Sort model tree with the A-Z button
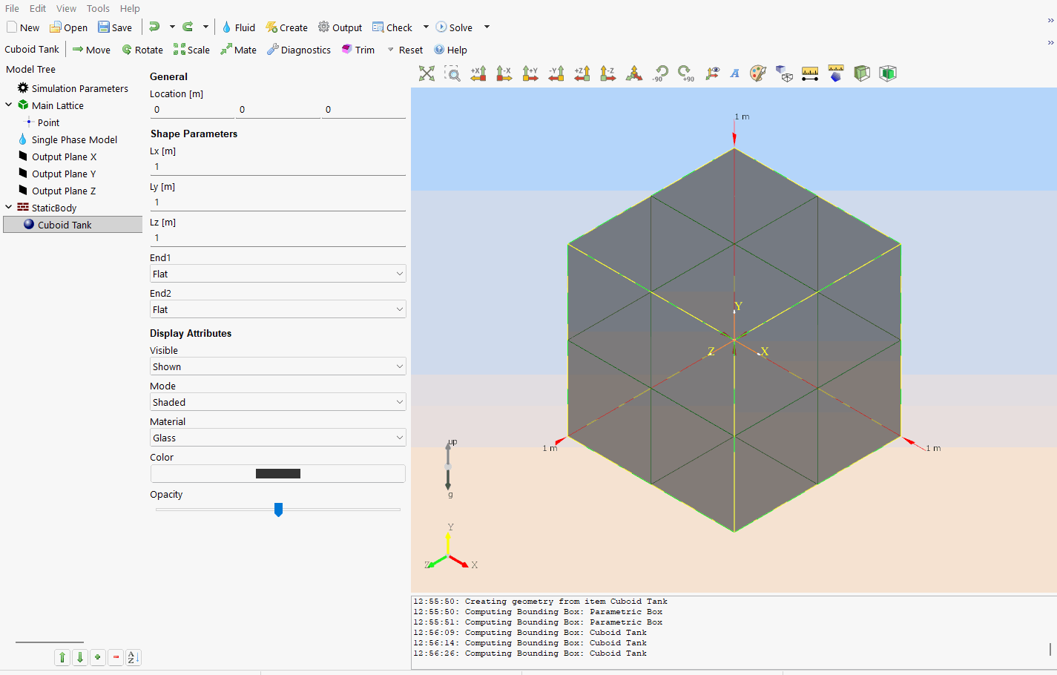This screenshot has width=1057, height=675. pyautogui.click(x=134, y=657)
